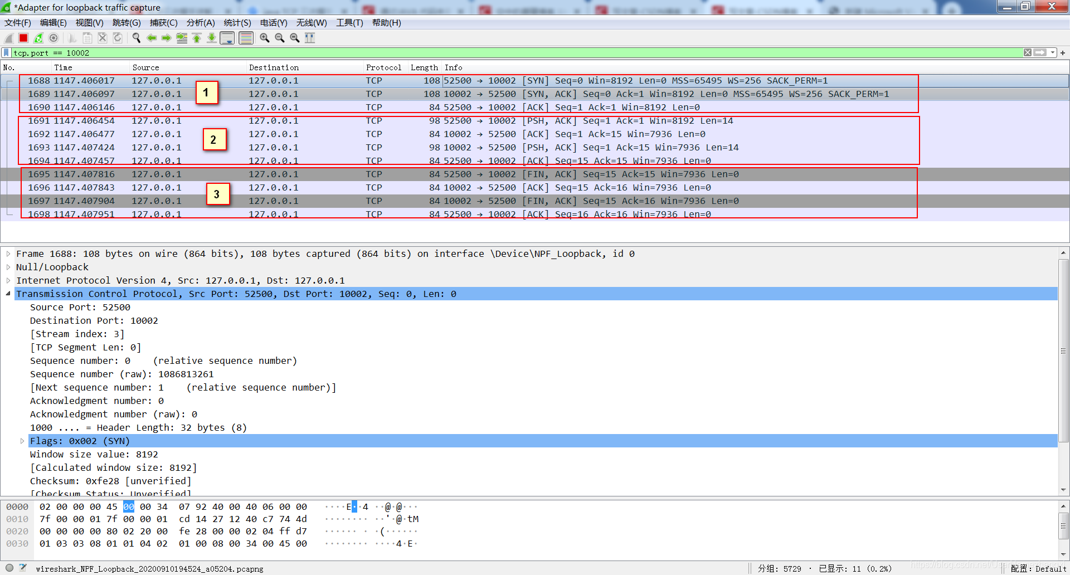Select the Window size value: 8192 line
The image size is (1070, 575).
click(94, 454)
